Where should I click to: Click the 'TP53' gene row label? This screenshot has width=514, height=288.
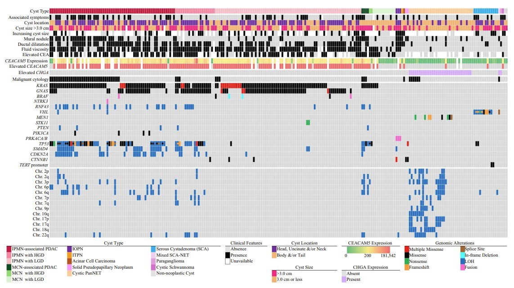pos(44,144)
